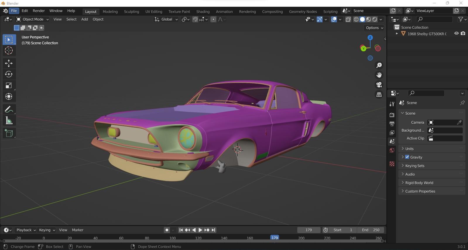Image resolution: width=468 pixels, height=250 pixels.
Task: Open the Render menu
Action: coord(39,11)
